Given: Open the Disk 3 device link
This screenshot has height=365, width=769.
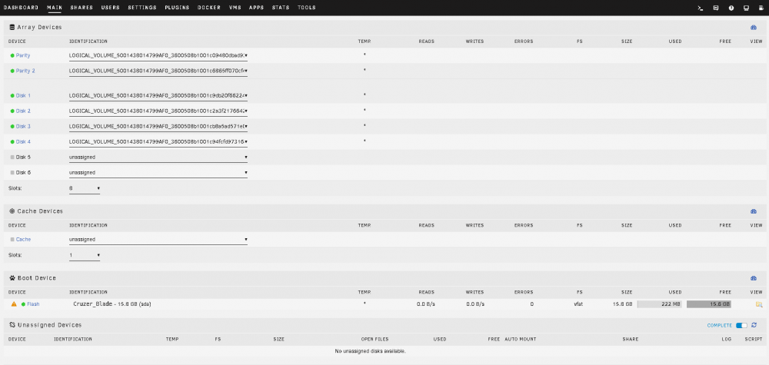Looking at the screenshot, I should click(x=24, y=127).
